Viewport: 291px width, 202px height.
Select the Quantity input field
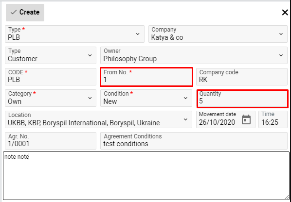(x=242, y=99)
